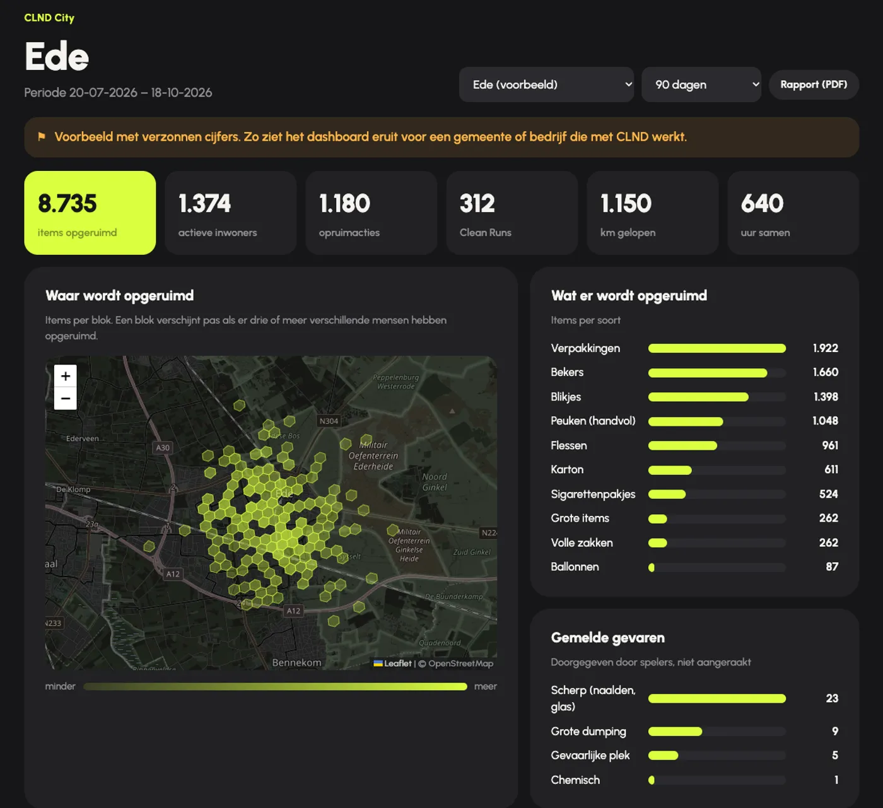Click the Chemisch hazard label
883x808 pixels.
(575, 780)
